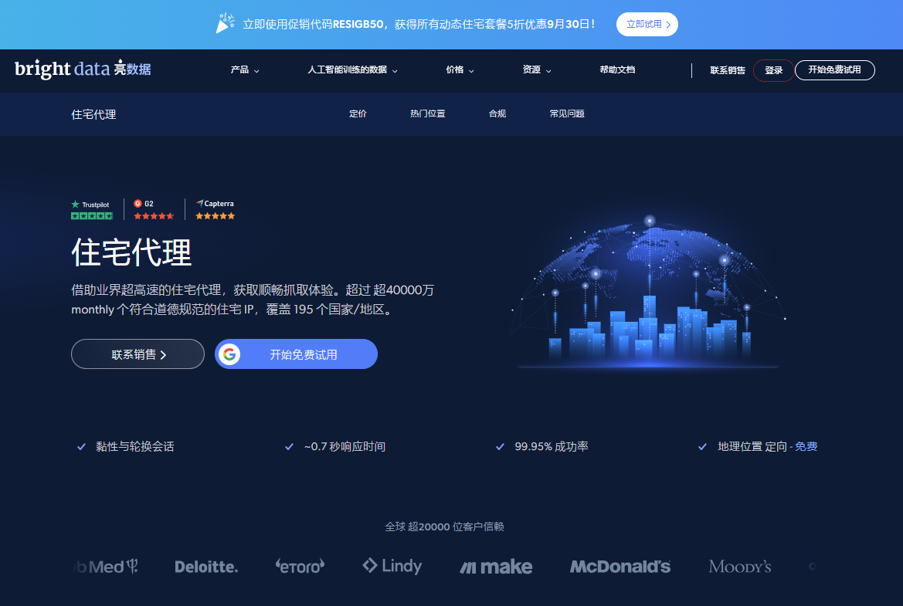
Task: Click checkmark beside 99.95% 成功率
Action: 500,446
